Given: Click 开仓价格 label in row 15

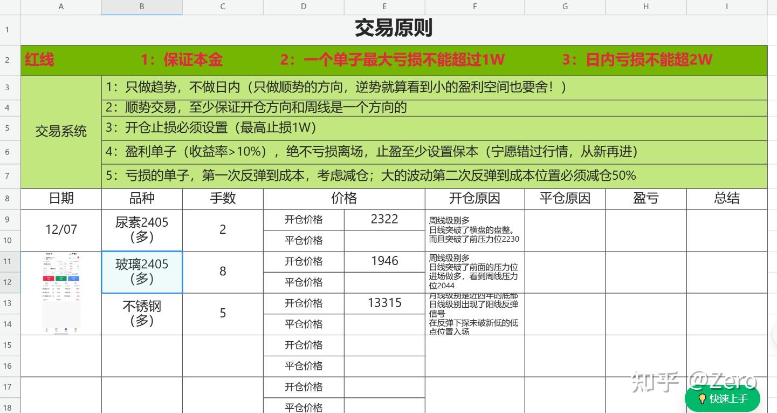Looking at the screenshot, I should coord(304,345).
